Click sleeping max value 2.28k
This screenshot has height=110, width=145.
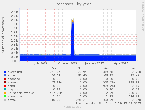[137, 72]
